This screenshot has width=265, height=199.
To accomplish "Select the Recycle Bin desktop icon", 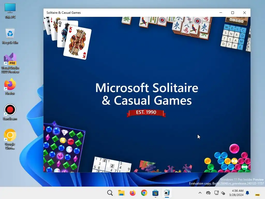I will click(x=10, y=36).
